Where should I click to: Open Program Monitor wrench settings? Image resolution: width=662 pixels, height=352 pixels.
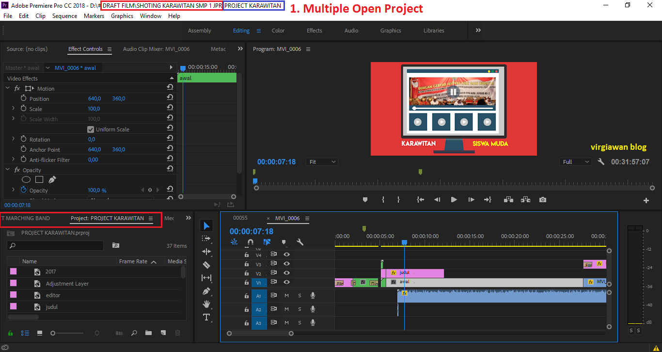pos(601,162)
